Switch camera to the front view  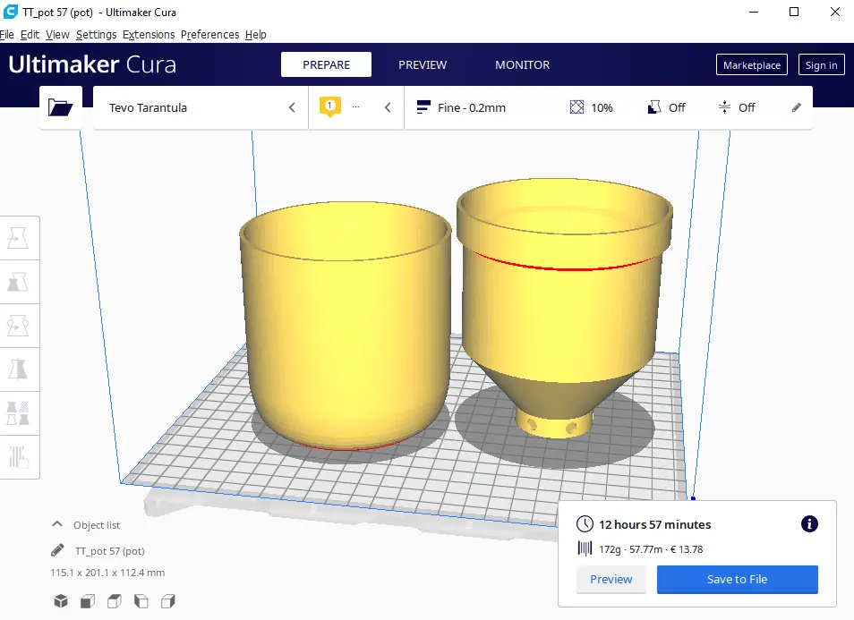[87, 600]
